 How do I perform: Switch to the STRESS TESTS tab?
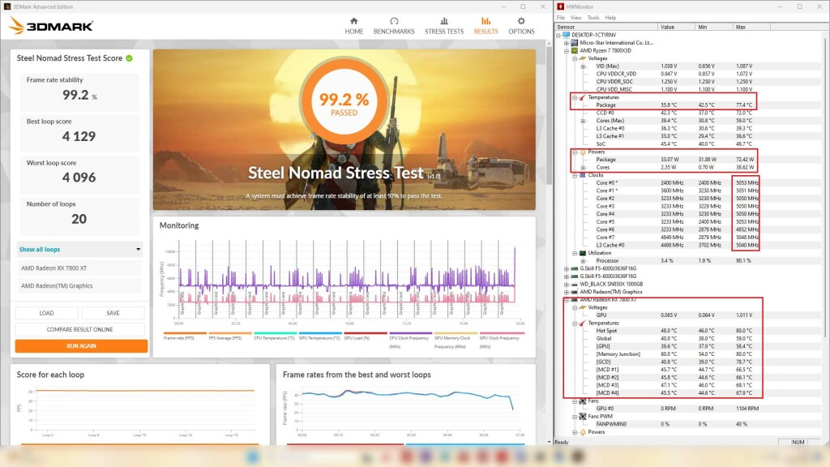(x=444, y=25)
